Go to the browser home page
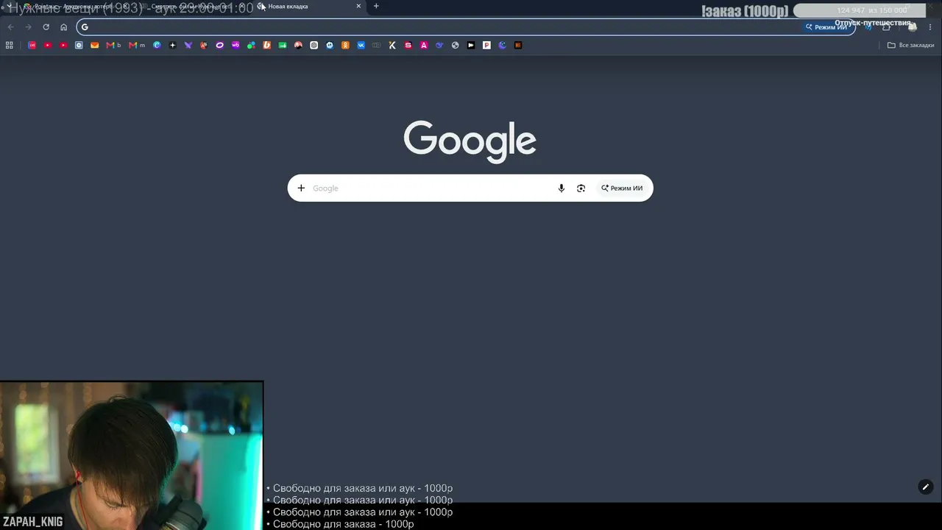The height and width of the screenshot is (530, 942). 63,27
